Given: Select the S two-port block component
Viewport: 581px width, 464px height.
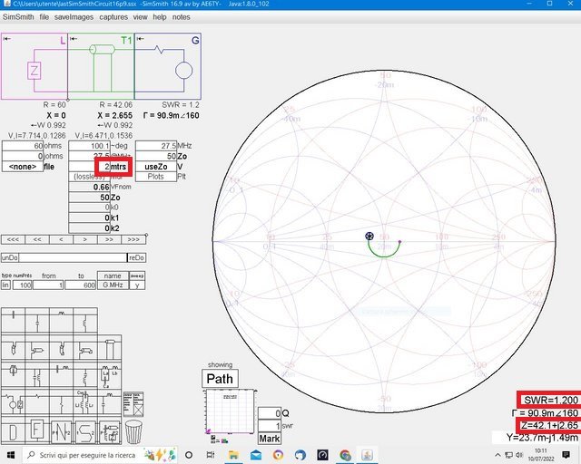Looking at the screenshot, I should click(85, 431).
